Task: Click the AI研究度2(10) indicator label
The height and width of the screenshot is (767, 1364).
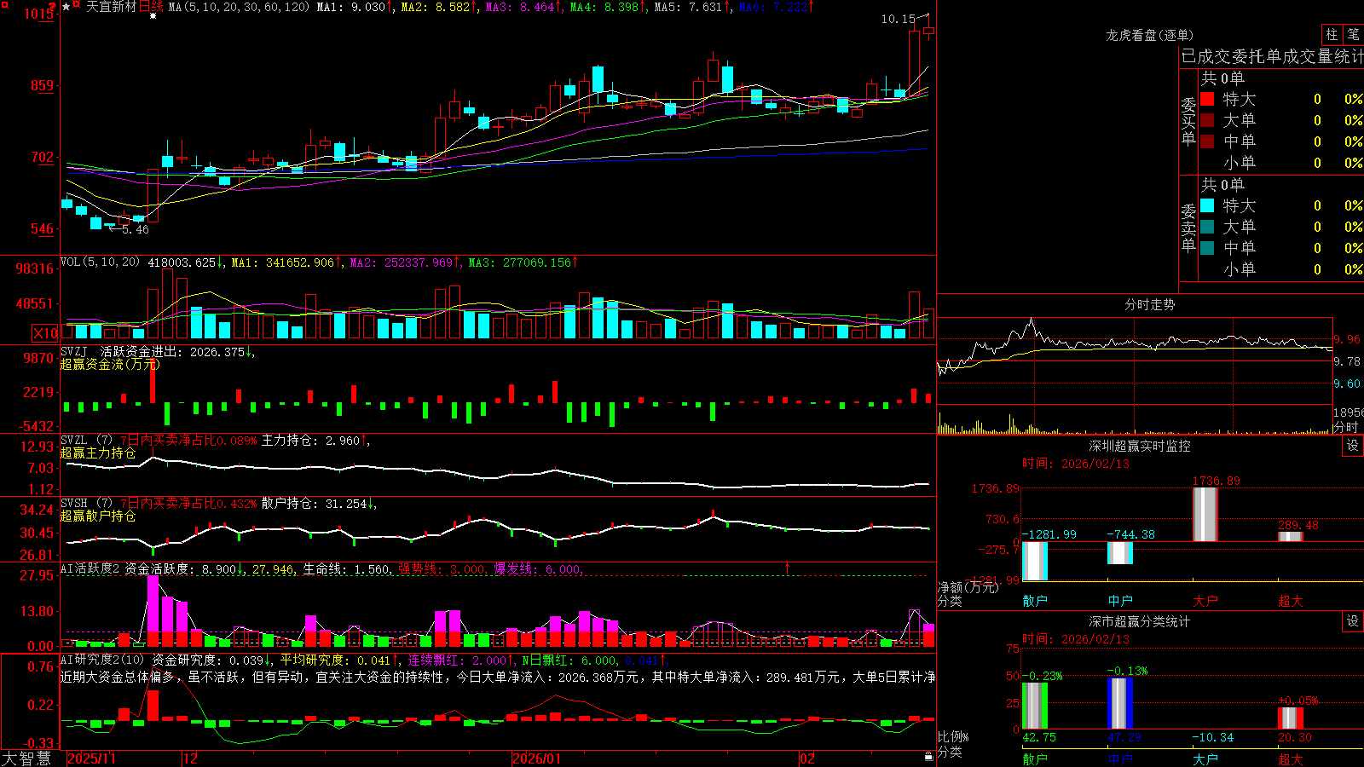Action: [102, 660]
